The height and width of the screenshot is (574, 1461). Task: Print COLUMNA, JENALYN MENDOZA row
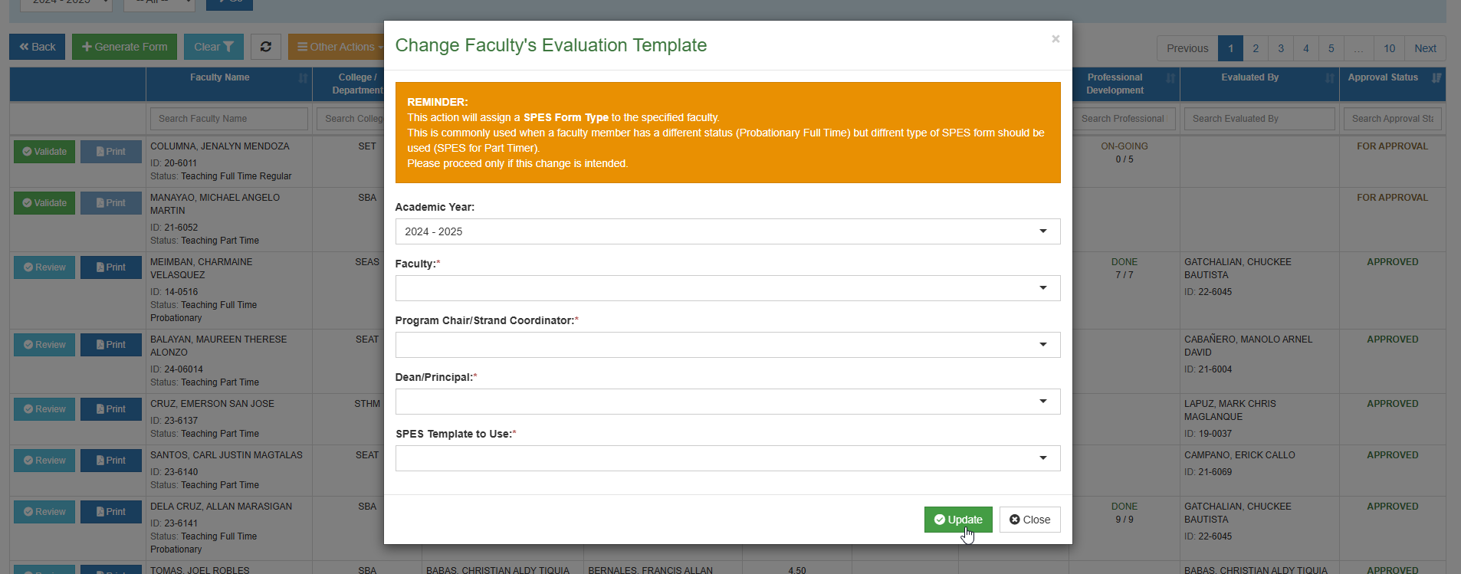pos(111,152)
